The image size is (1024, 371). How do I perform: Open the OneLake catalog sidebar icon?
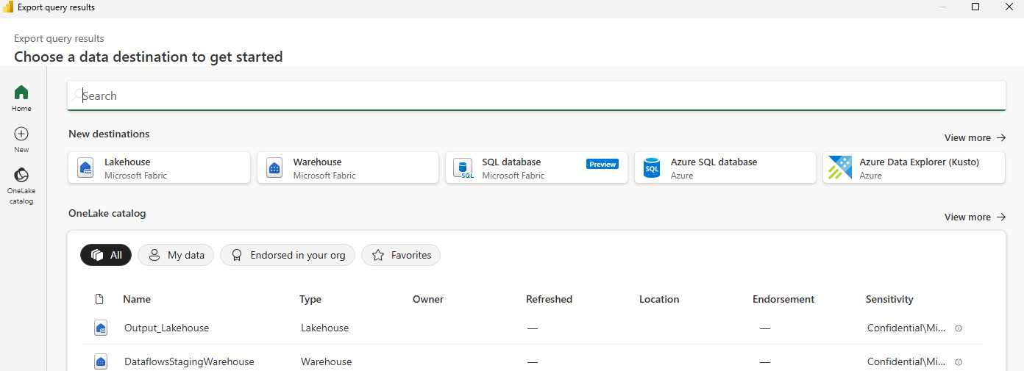tap(21, 175)
